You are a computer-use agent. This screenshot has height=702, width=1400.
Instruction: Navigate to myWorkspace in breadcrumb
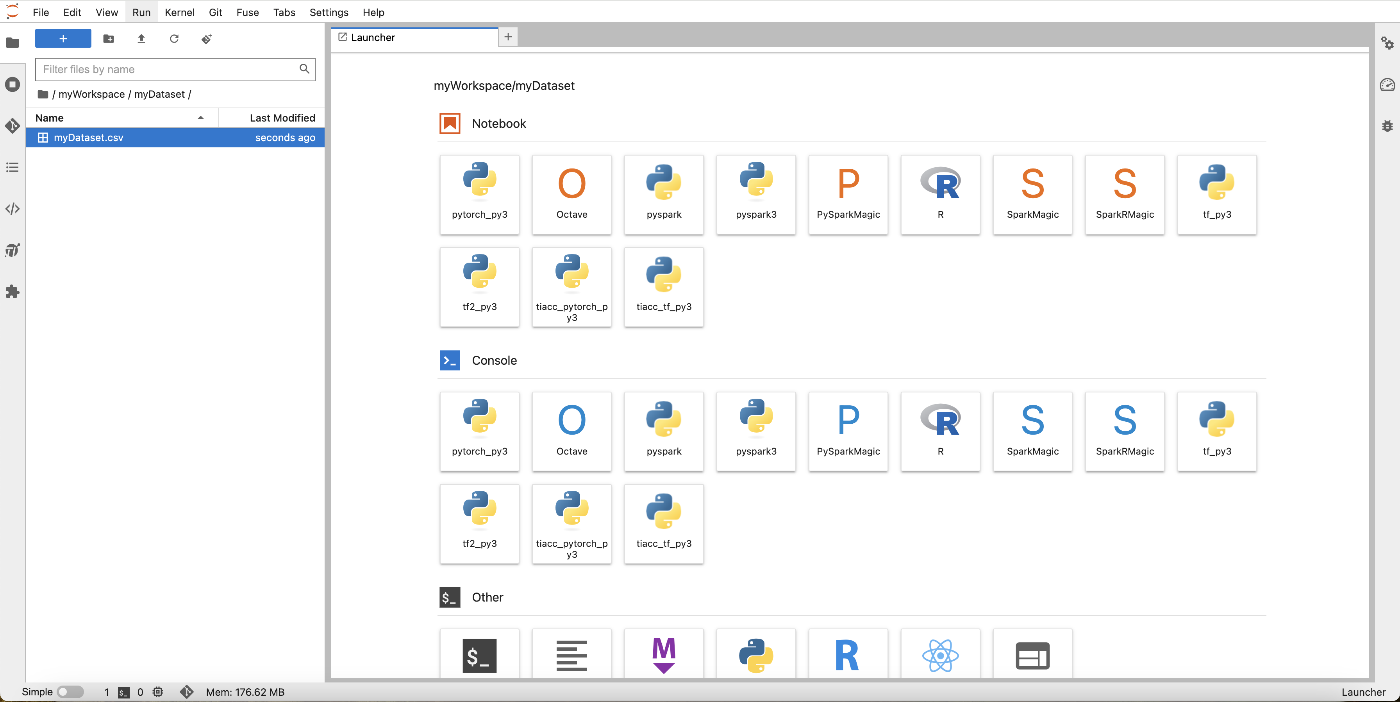(x=91, y=94)
